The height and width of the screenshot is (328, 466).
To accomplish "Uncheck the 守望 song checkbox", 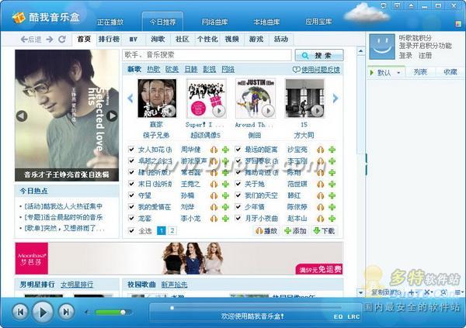I will pos(131,195).
